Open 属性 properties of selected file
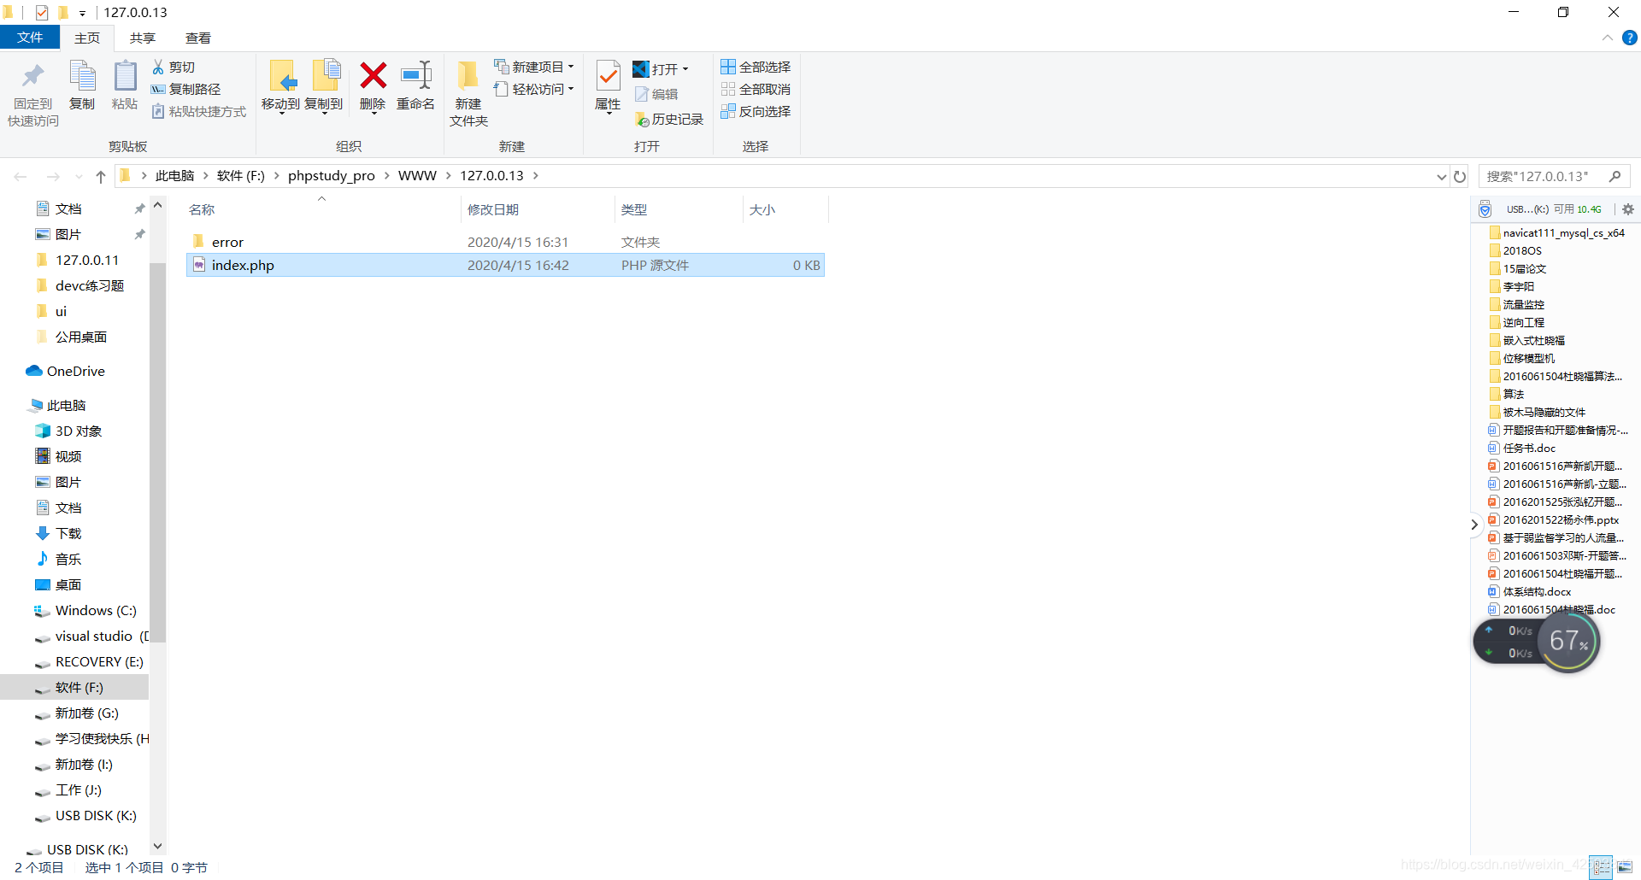 (608, 85)
